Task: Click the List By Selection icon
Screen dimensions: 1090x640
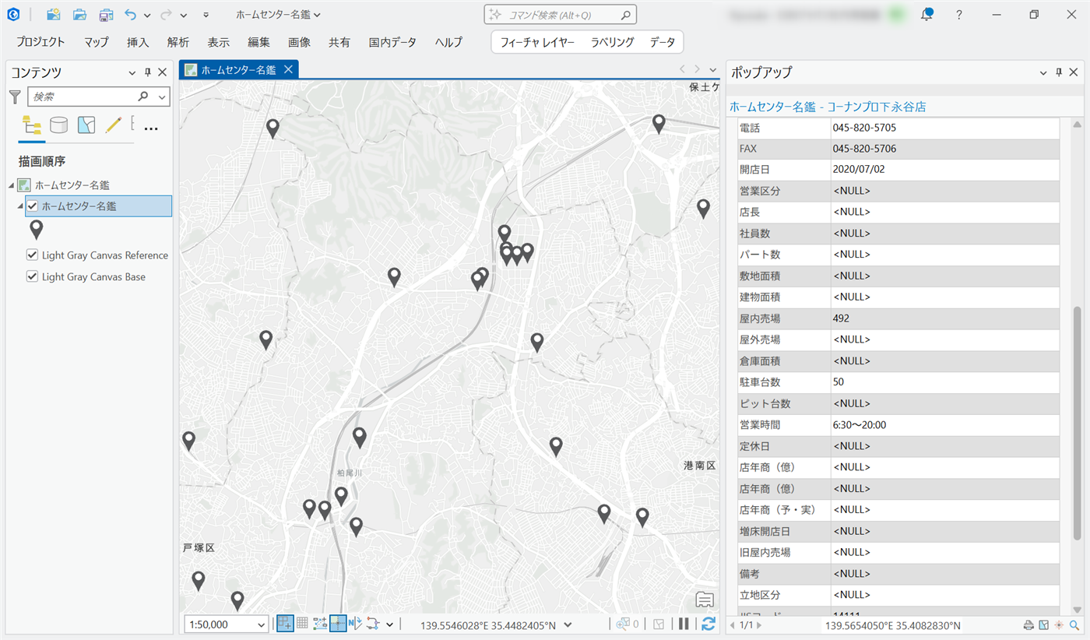Action: click(x=86, y=125)
